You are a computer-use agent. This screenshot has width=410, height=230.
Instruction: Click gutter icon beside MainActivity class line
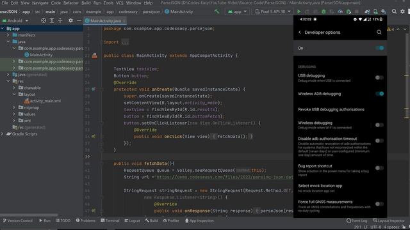point(94,56)
